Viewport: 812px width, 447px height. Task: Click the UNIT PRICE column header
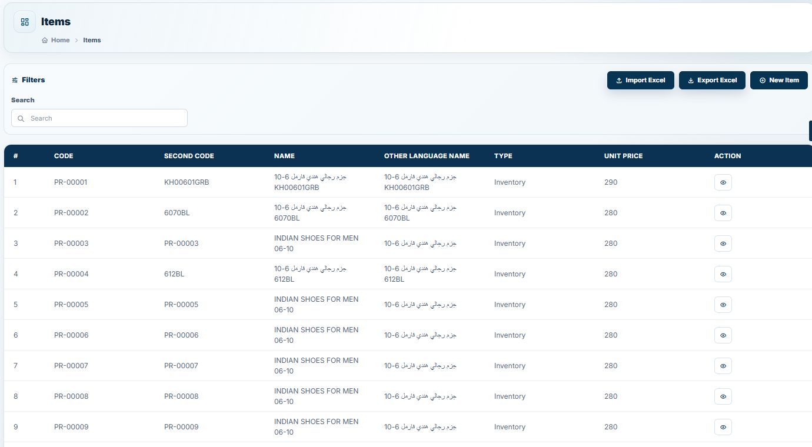pos(623,156)
